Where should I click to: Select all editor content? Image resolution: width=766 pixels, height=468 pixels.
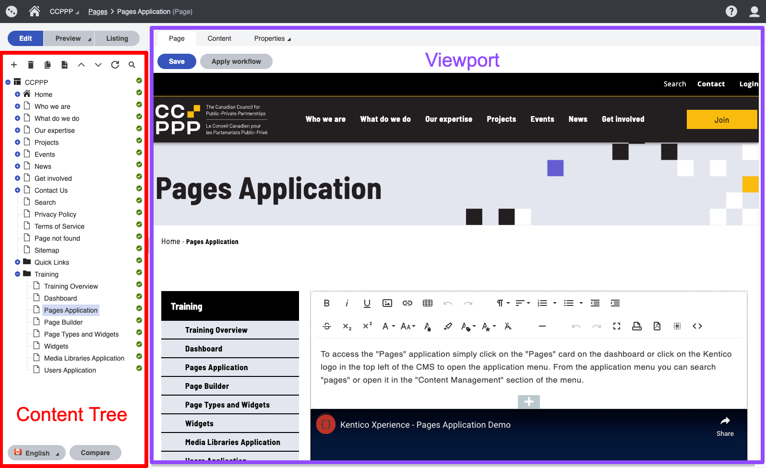pyautogui.click(x=677, y=326)
